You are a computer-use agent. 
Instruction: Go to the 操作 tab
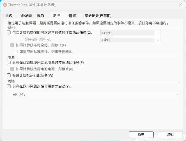[41, 16]
